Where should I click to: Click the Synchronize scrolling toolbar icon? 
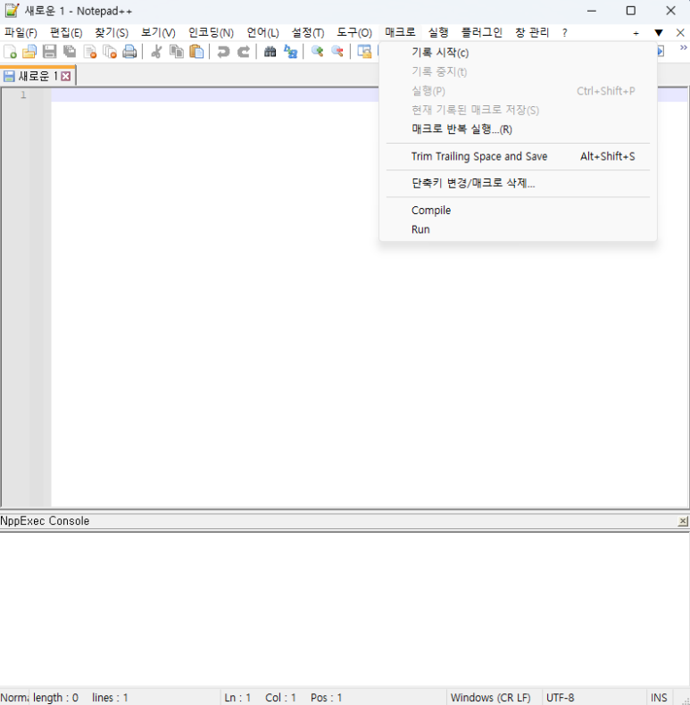click(364, 52)
